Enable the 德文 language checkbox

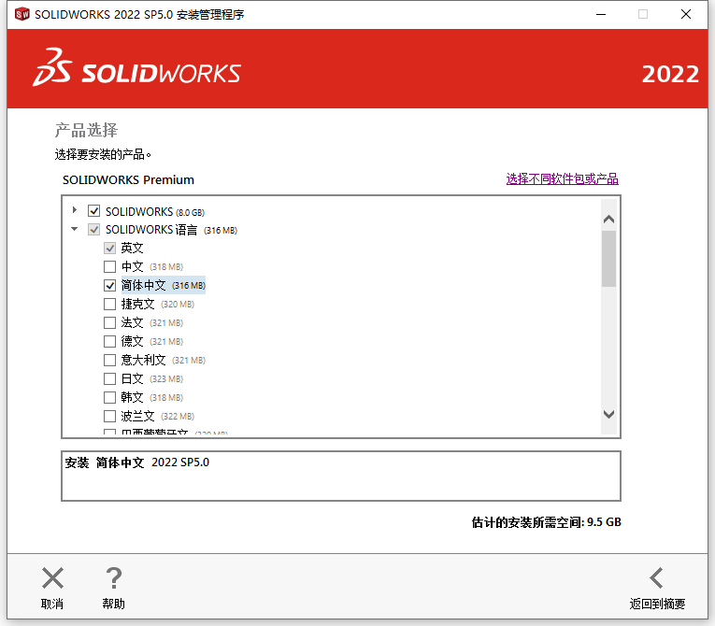tap(109, 341)
